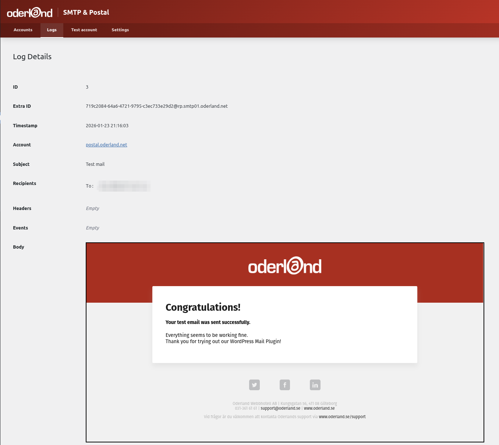Switch to the Settings tab
Viewport: 499px width, 445px height.
point(120,30)
